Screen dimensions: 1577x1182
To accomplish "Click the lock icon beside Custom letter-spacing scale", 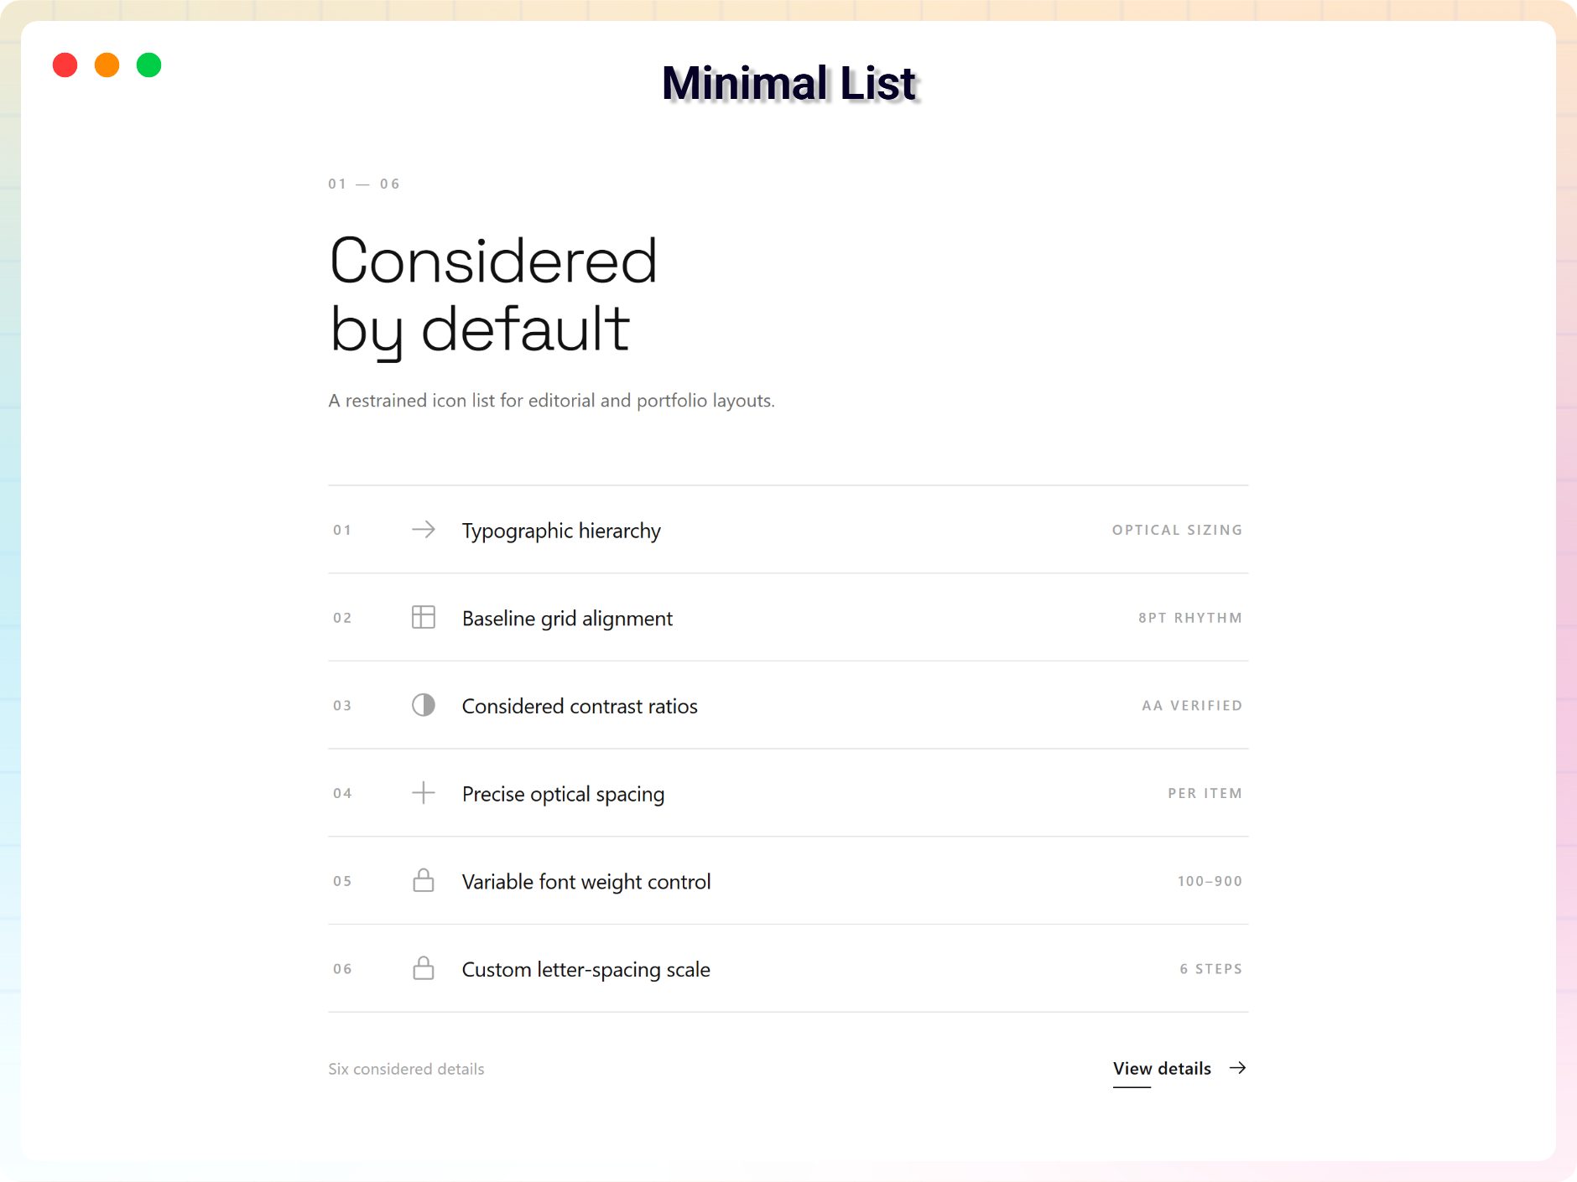I will (x=424, y=968).
